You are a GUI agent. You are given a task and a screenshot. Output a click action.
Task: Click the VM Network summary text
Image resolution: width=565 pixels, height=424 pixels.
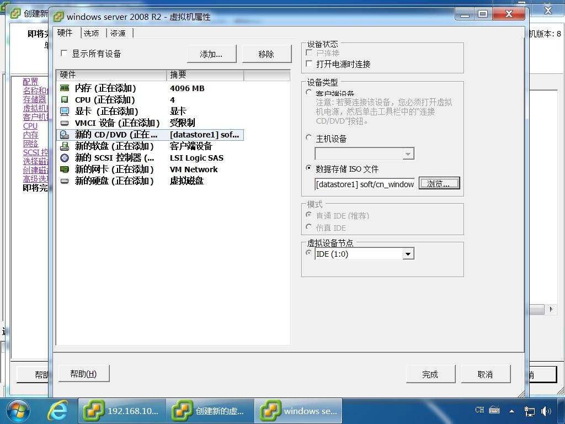click(194, 169)
